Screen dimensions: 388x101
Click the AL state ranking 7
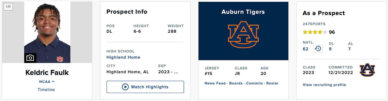(x=349, y=49)
